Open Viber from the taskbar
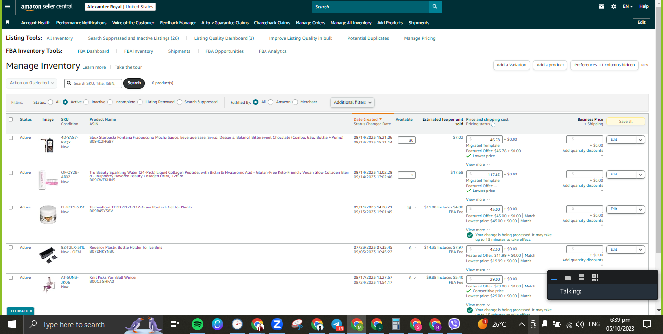 pyautogui.click(x=454, y=324)
